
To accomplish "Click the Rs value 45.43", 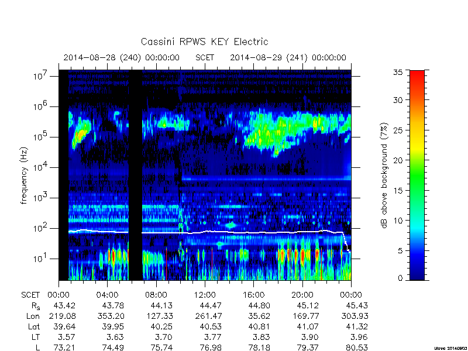I will point(357,306).
